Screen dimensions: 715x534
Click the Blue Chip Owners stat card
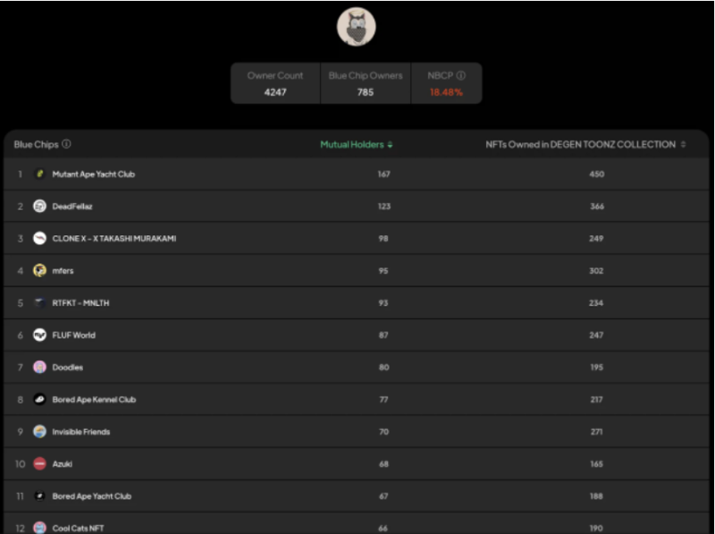click(x=366, y=83)
